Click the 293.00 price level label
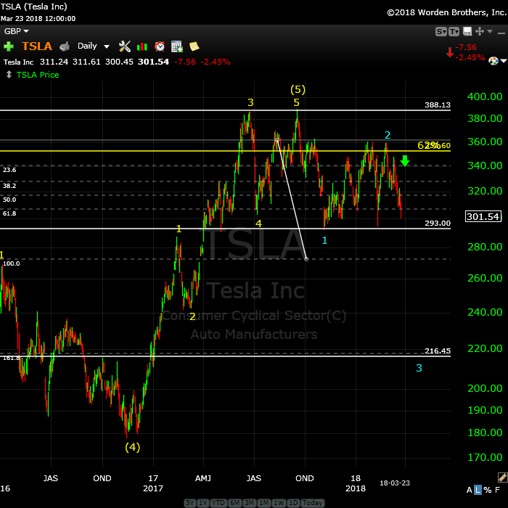Screen dimensions: 508x508 (438, 224)
